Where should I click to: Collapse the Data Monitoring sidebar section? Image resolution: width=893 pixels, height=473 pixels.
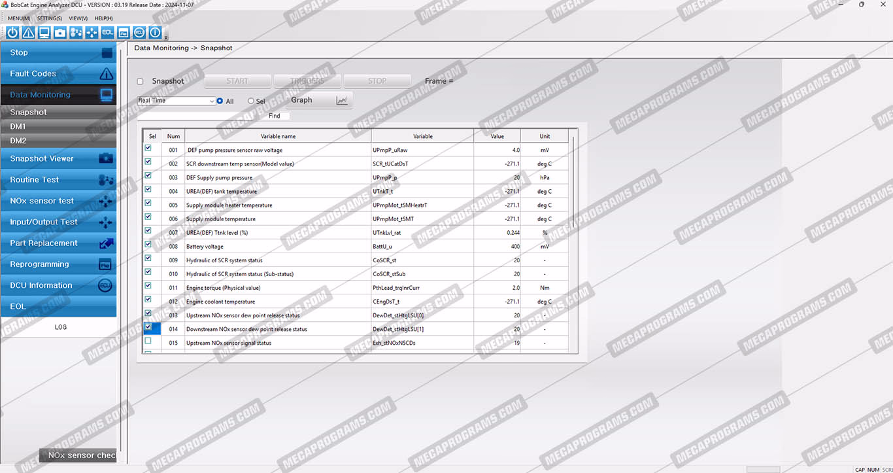(x=58, y=95)
